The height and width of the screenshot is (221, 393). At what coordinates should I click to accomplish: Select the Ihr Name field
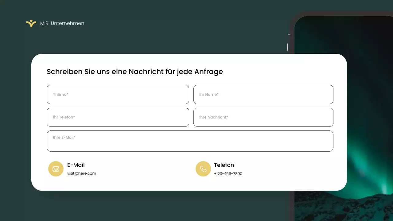[263, 94]
